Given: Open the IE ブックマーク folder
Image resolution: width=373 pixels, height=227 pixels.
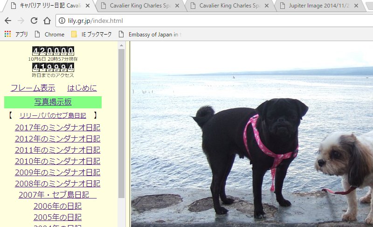Looking at the screenshot, I should [91, 34].
